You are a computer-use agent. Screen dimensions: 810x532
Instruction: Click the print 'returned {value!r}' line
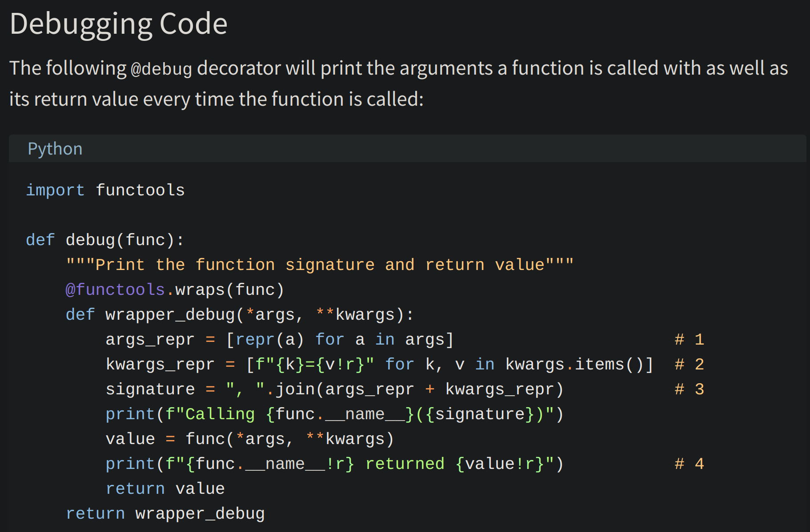tap(335, 464)
